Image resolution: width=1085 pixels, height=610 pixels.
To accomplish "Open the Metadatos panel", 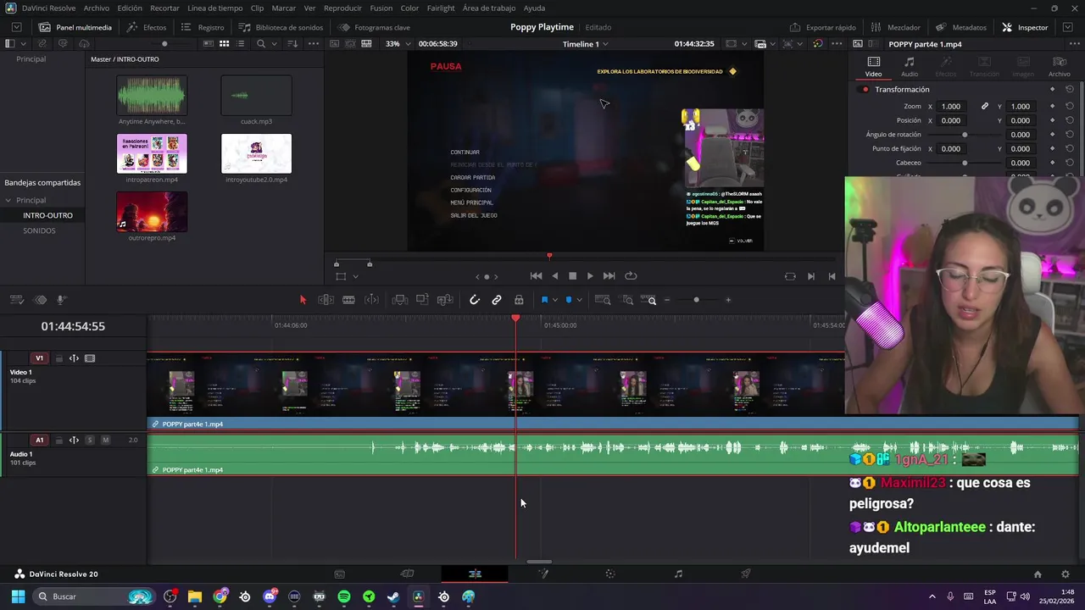I will click(961, 27).
